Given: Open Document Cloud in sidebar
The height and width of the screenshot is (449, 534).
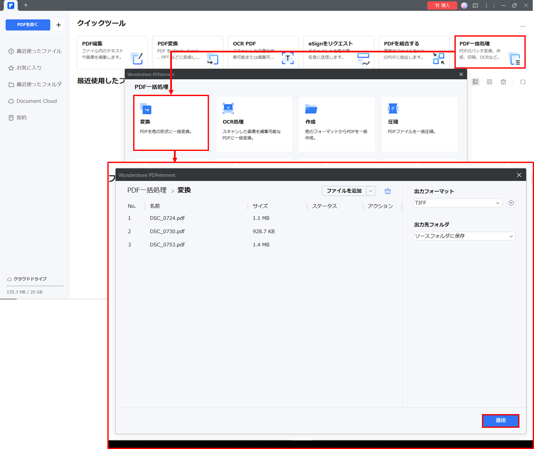Looking at the screenshot, I should tap(32, 101).
